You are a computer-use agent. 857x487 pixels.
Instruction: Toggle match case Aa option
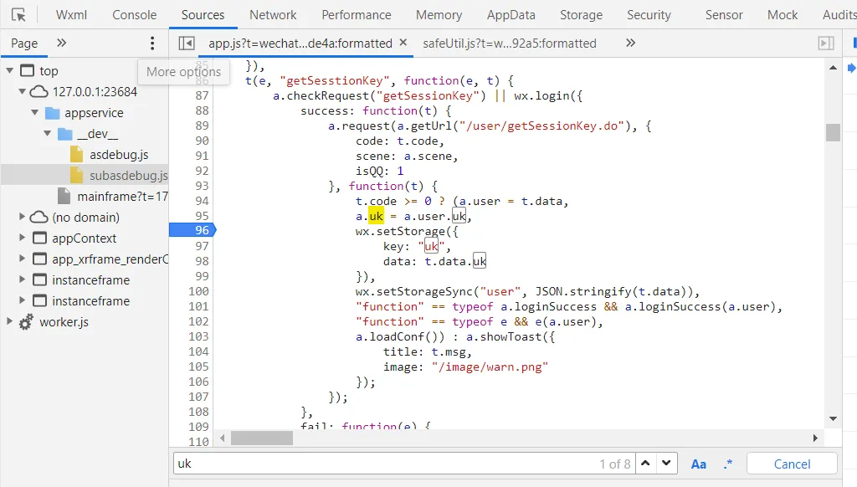point(699,464)
